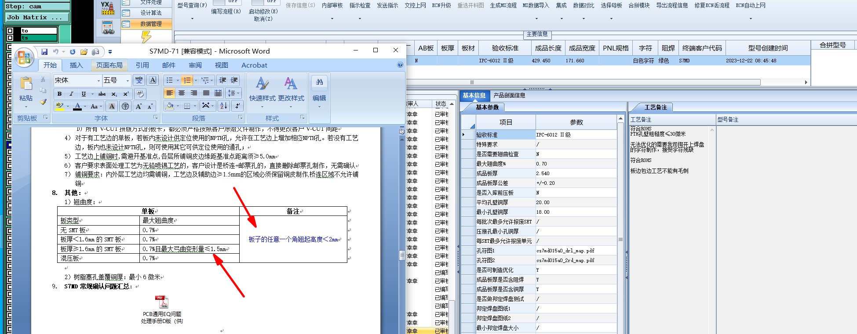Click the 设计算法 sidebar item

(146, 13)
